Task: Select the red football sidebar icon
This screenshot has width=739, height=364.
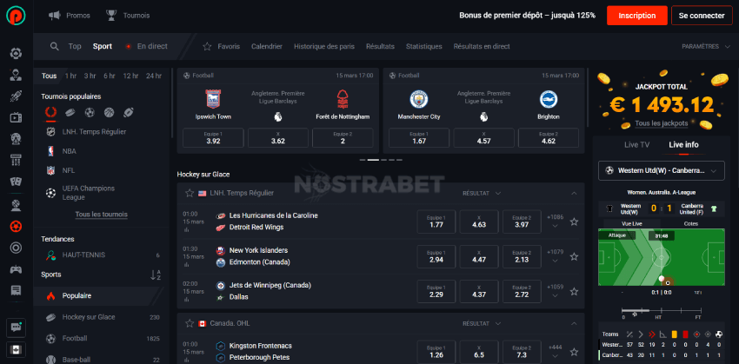Action: [x=16, y=227]
